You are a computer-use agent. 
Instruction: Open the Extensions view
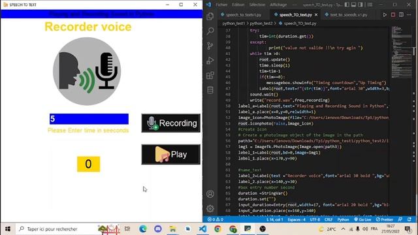click(x=210, y=75)
